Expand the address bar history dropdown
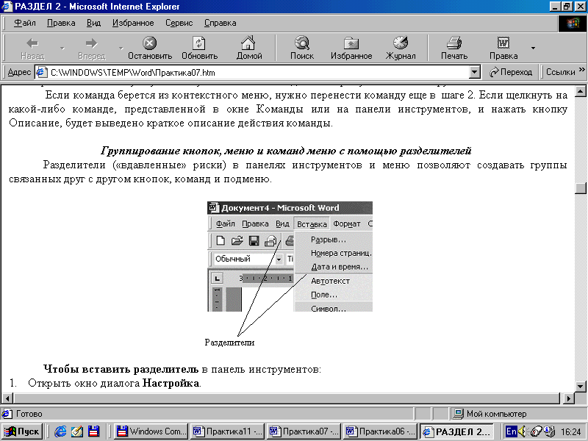Image resolution: width=588 pixels, height=441 pixels. (475, 72)
